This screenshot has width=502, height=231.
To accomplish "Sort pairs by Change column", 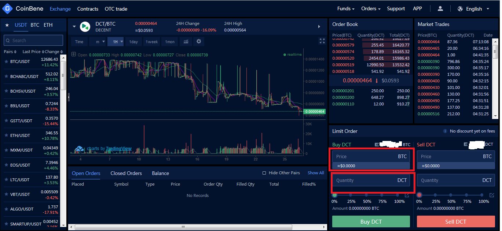I will coord(54,52).
